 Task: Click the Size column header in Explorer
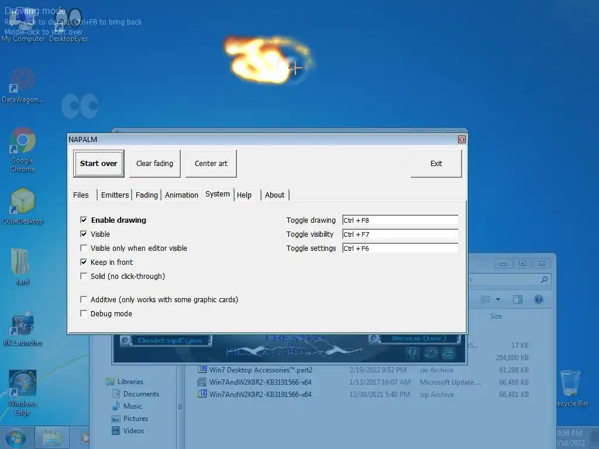point(496,316)
